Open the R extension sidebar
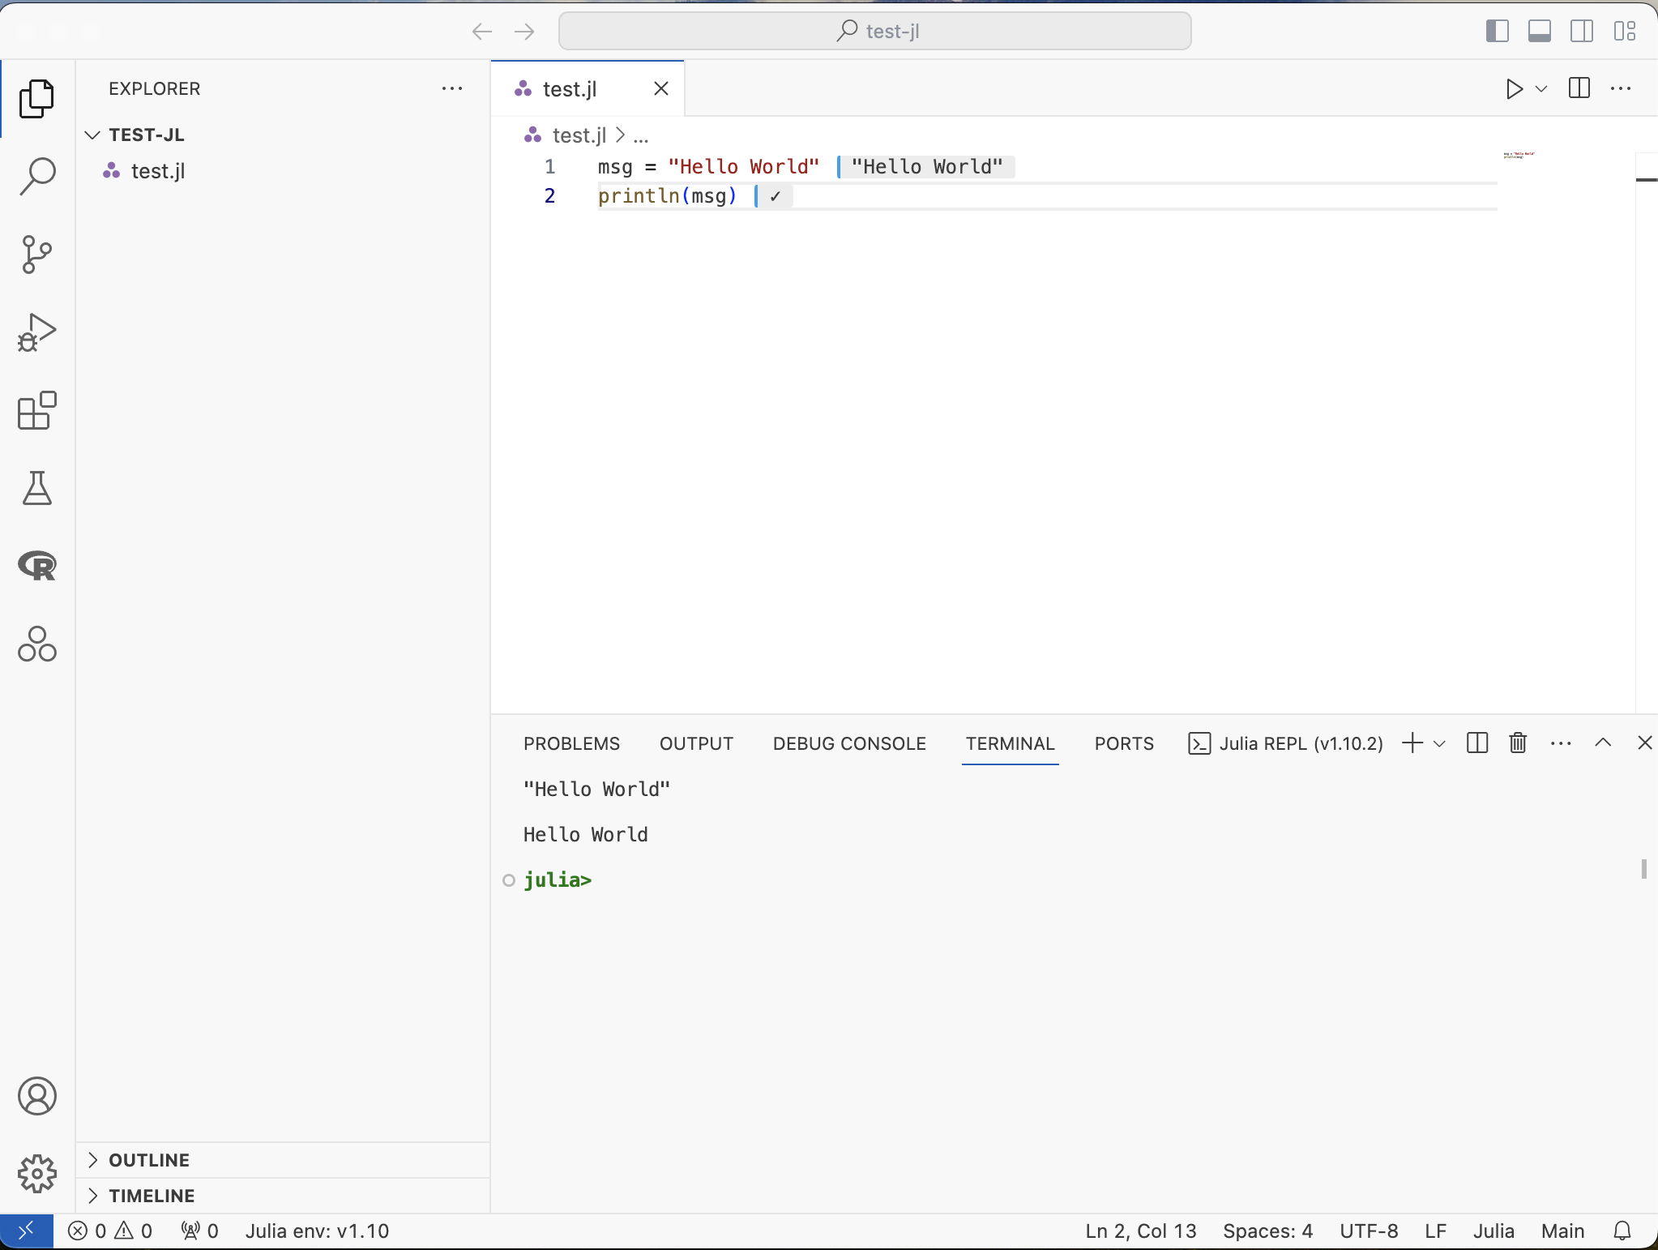This screenshot has height=1250, width=1658. [x=37, y=566]
